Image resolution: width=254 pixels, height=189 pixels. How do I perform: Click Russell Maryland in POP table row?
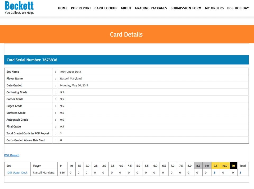(x=44, y=173)
